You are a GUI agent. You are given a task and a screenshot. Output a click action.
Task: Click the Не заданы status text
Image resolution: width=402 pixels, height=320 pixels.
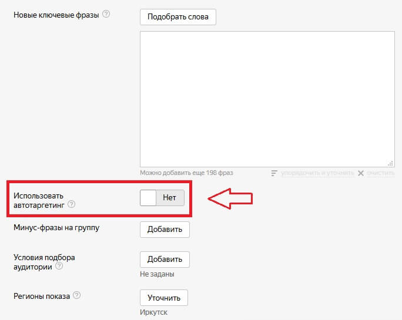[x=157, y=274]
